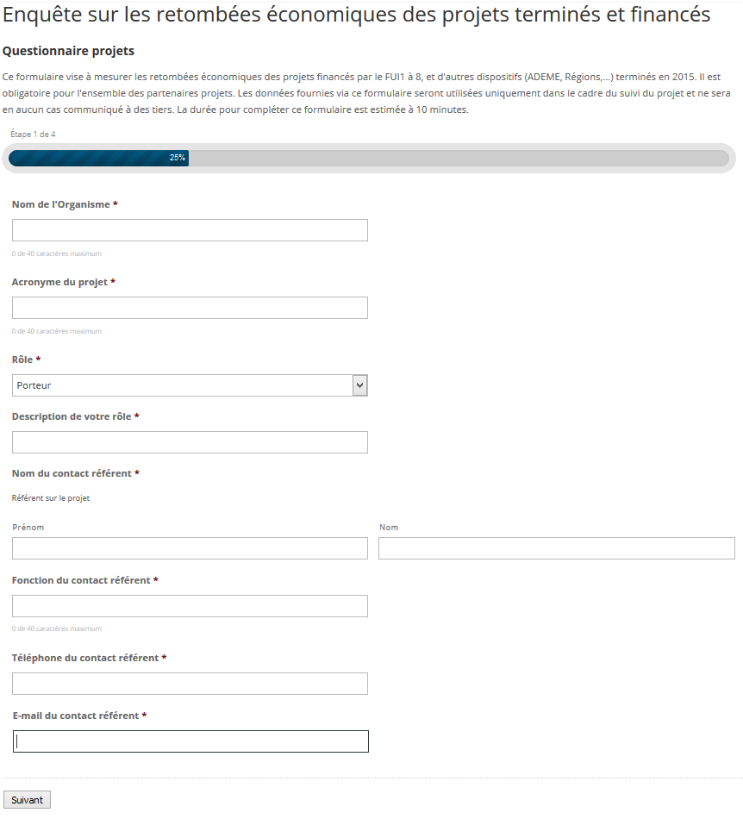Click the "E-mail du contact référent" label
This screenshot has height=819, width=743.
tap(76, 716)
